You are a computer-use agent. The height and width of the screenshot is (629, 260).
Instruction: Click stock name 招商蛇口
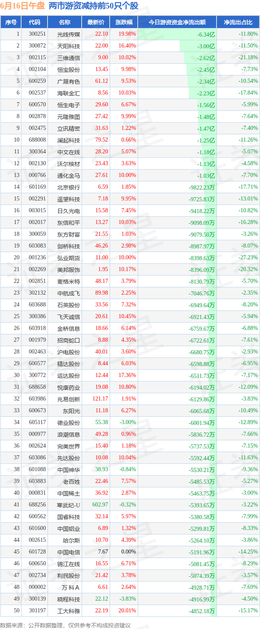coord(69,340)
